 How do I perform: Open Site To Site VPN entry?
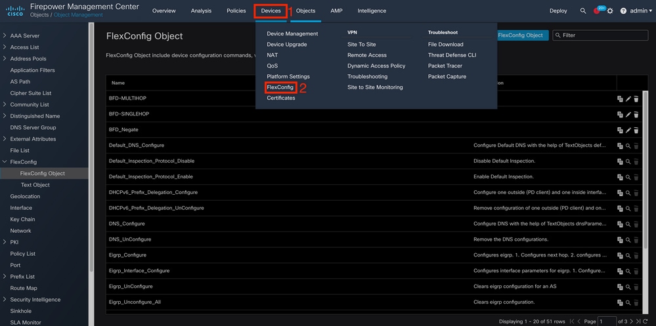click(361, 45)
